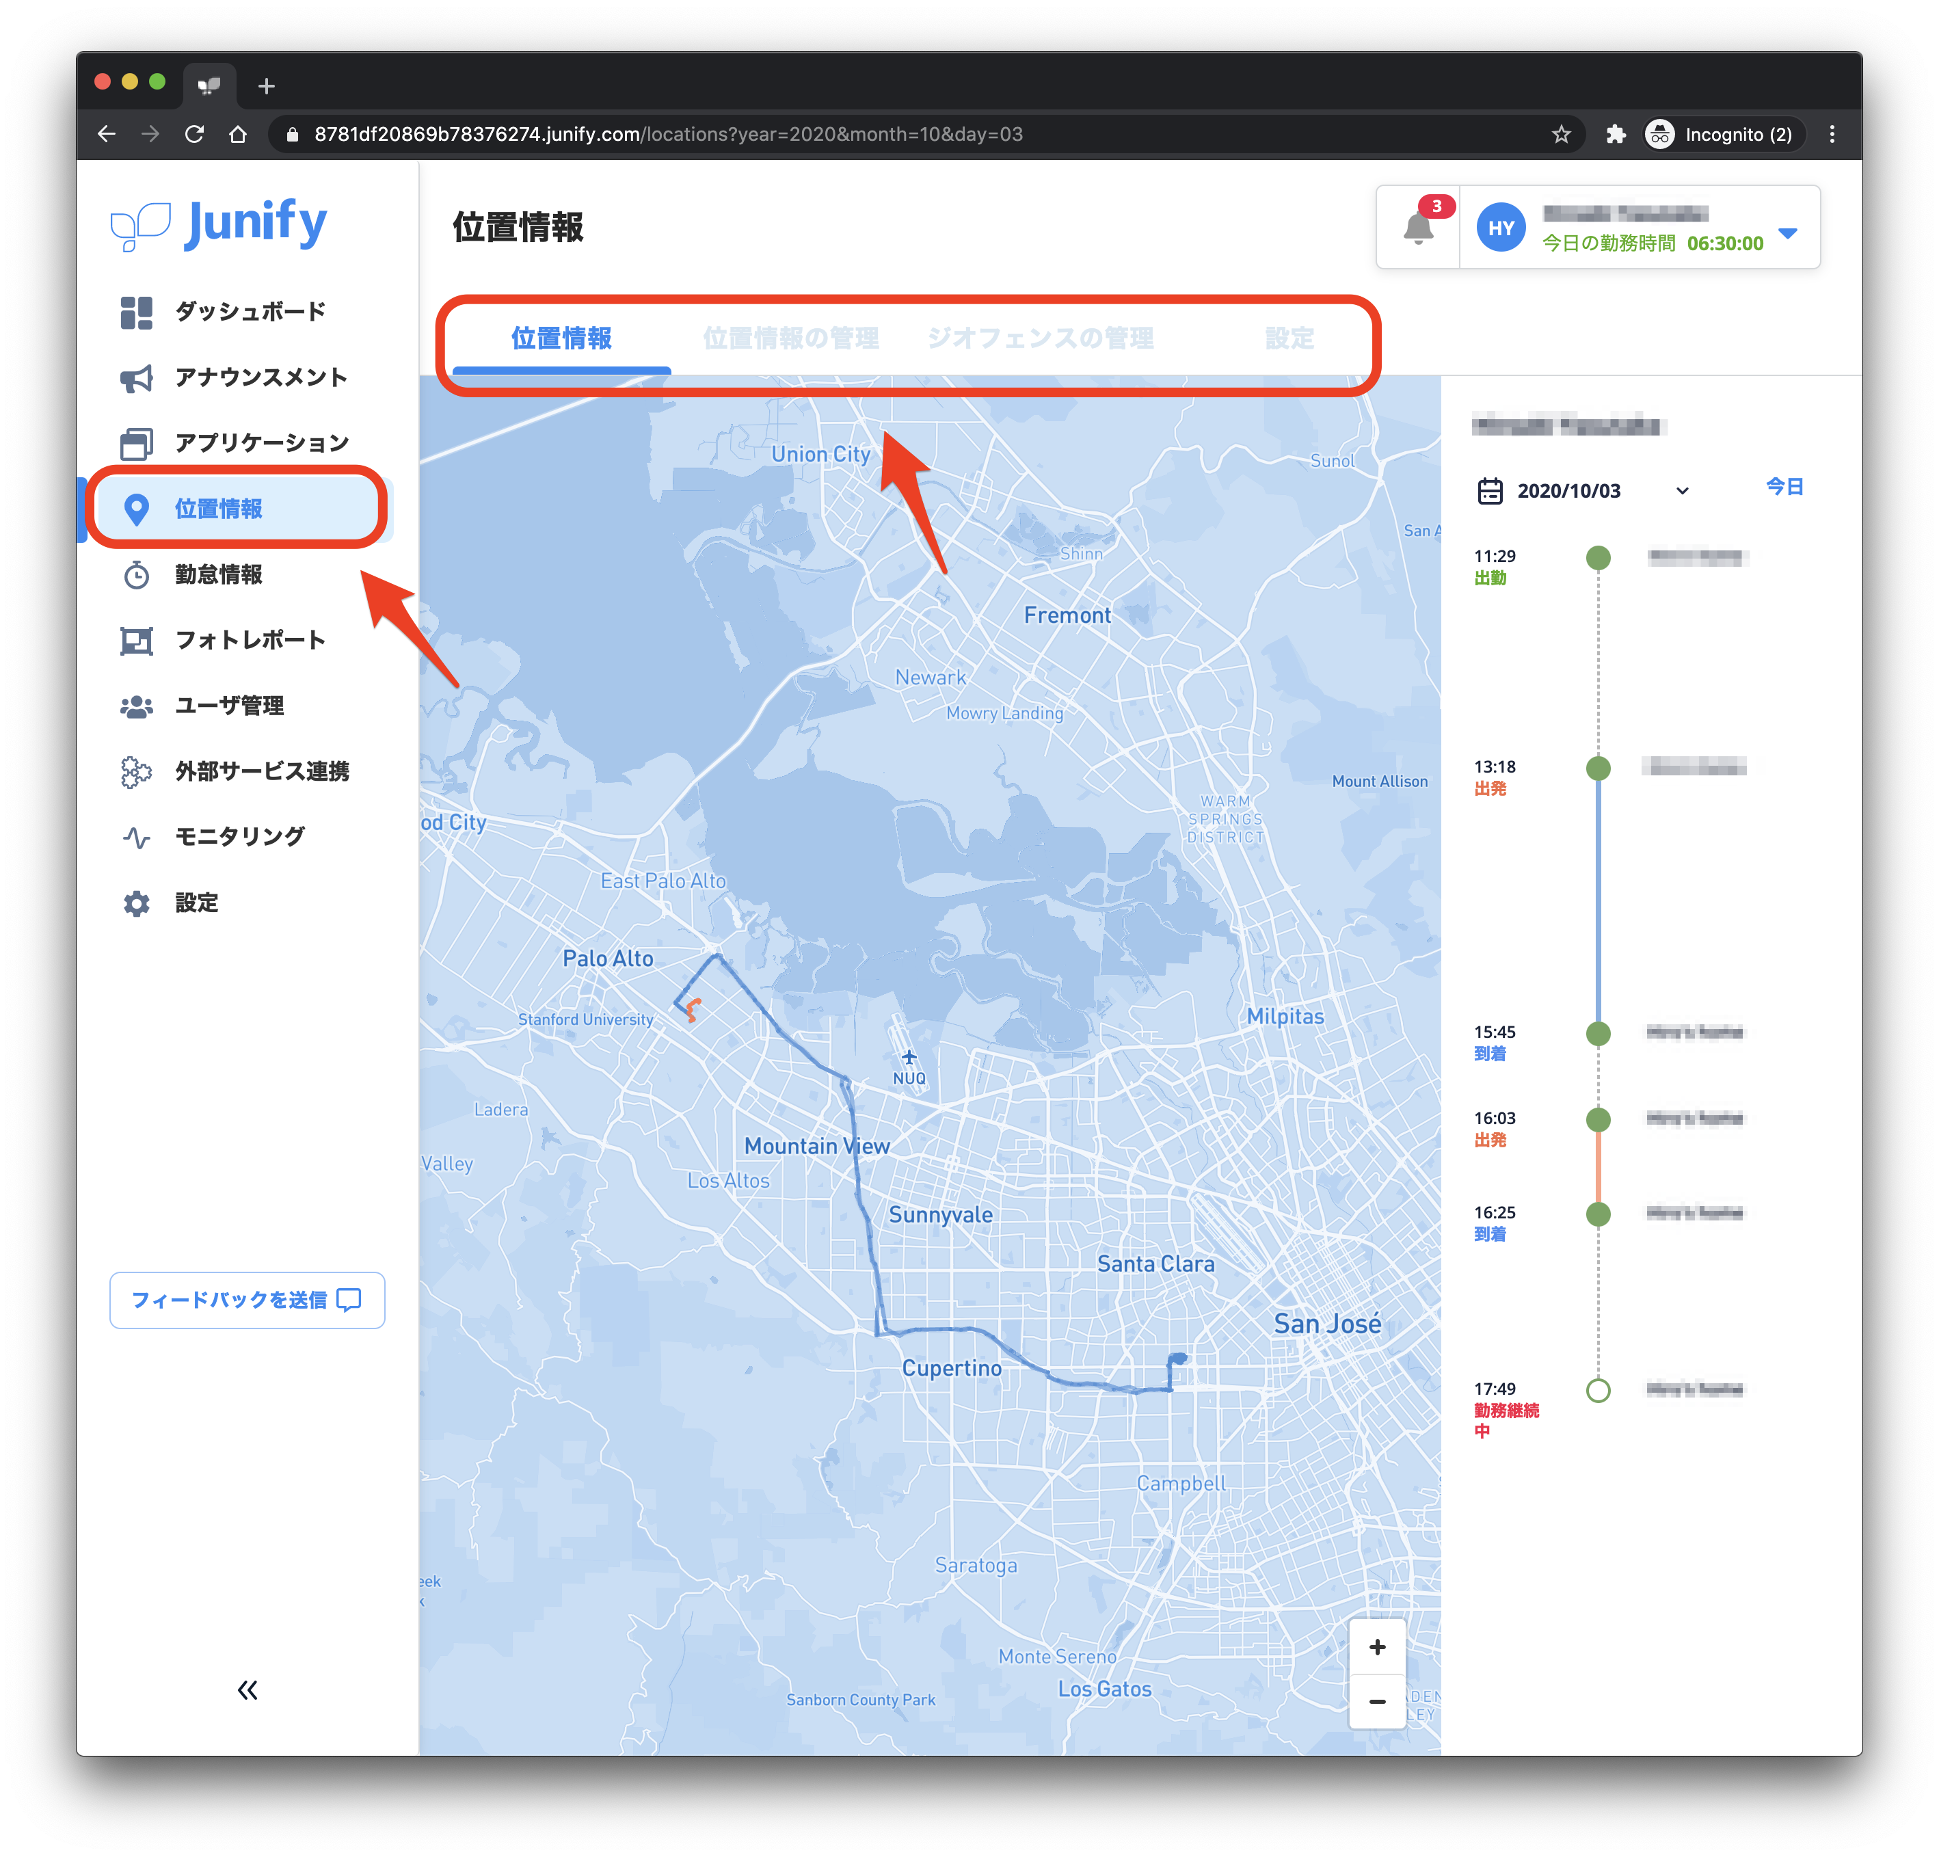Switch to ジオフェンスの管理 tab
The width and height of the screenshot is (1939, 1857).
[1040, 338]
